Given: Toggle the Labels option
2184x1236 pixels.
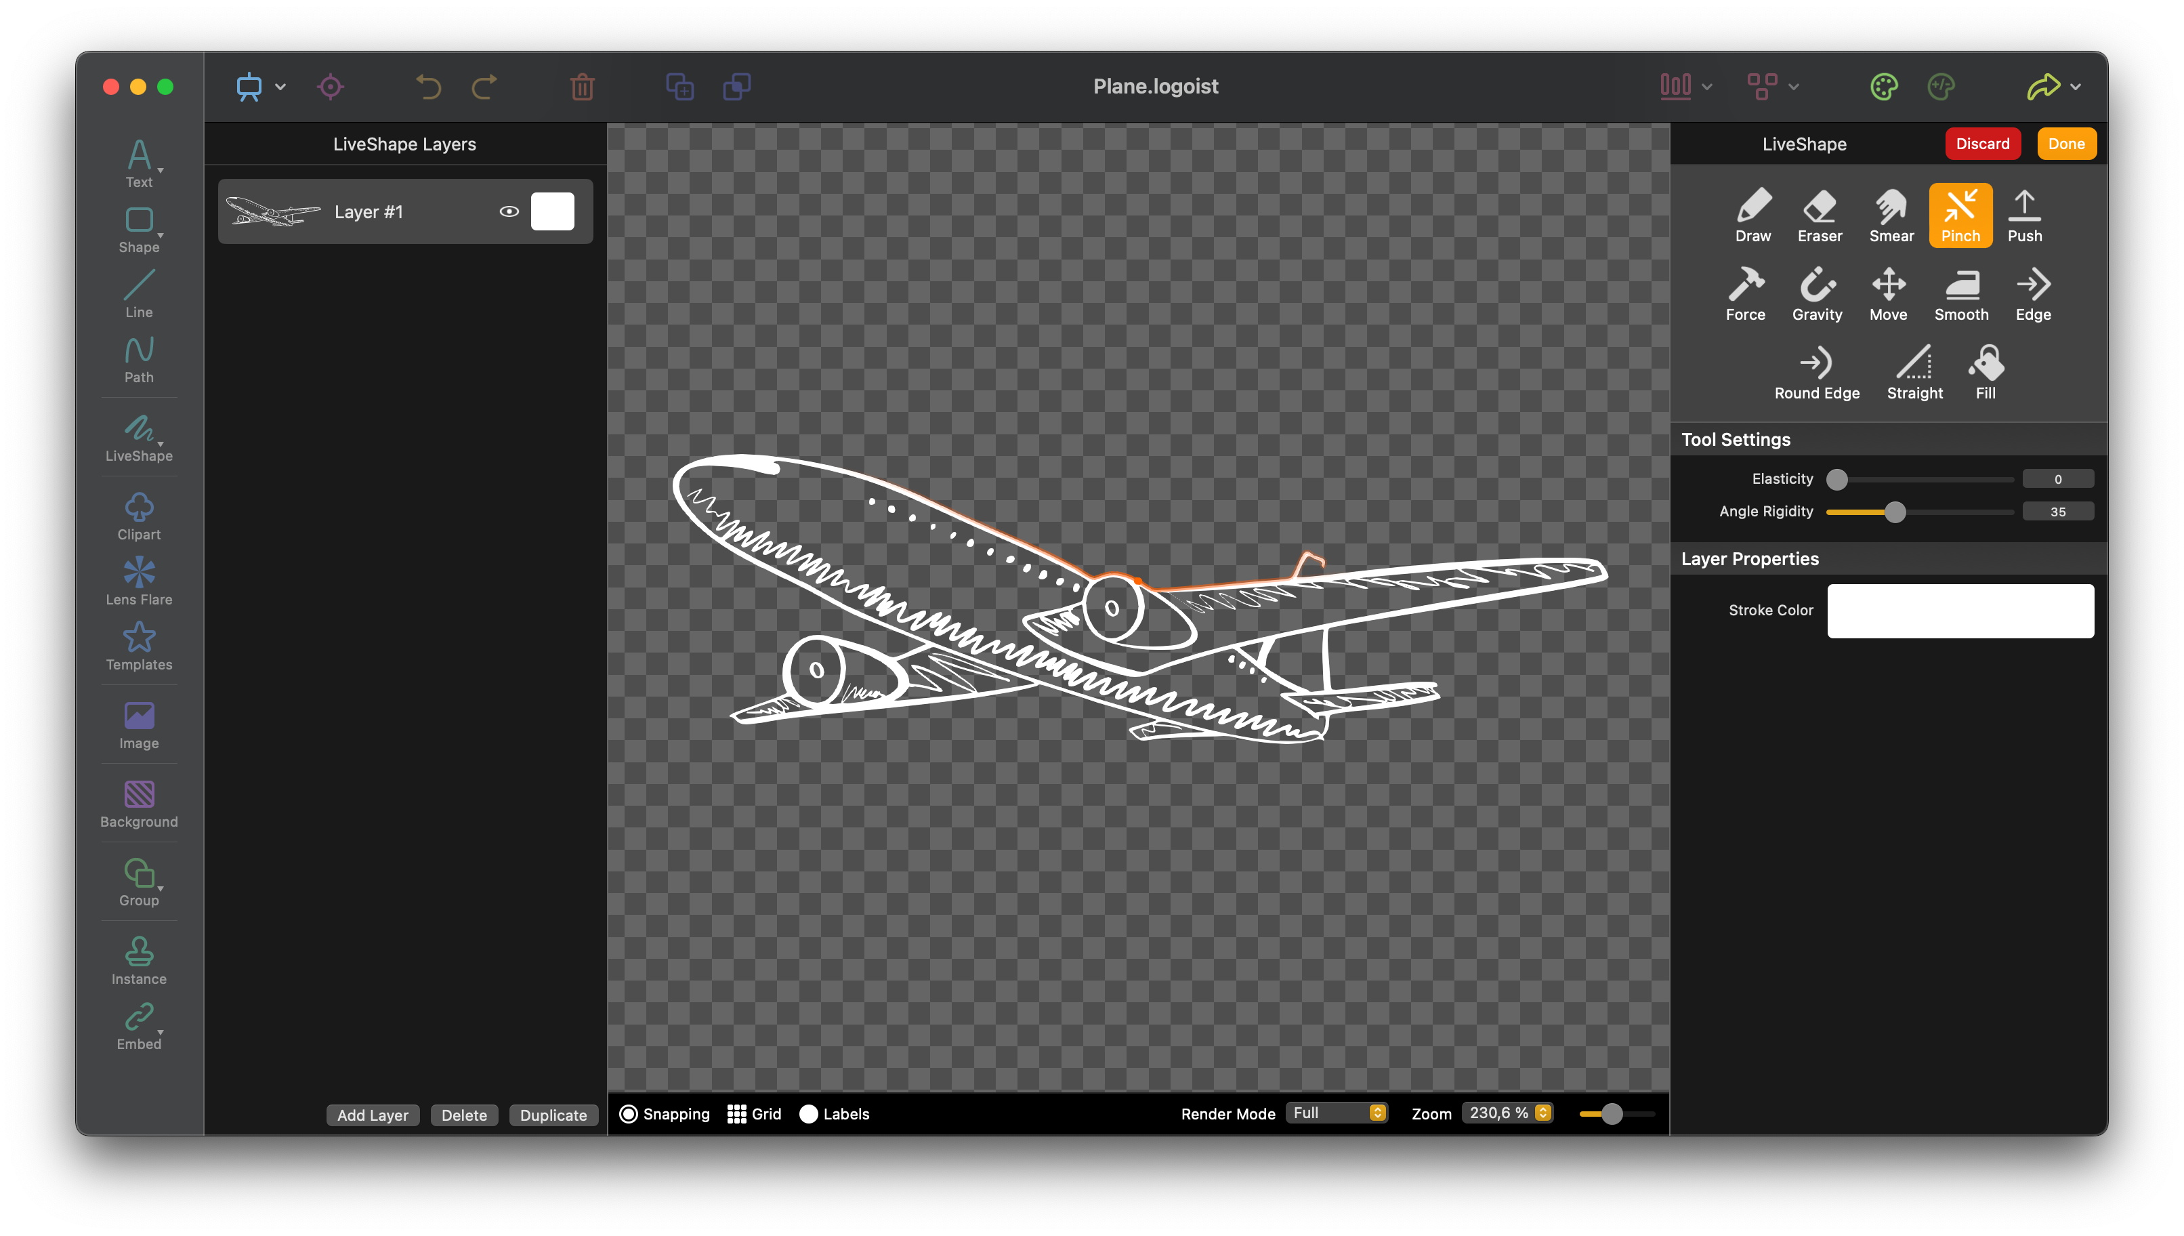Looking at the screenshot, I should [834, 1114].
